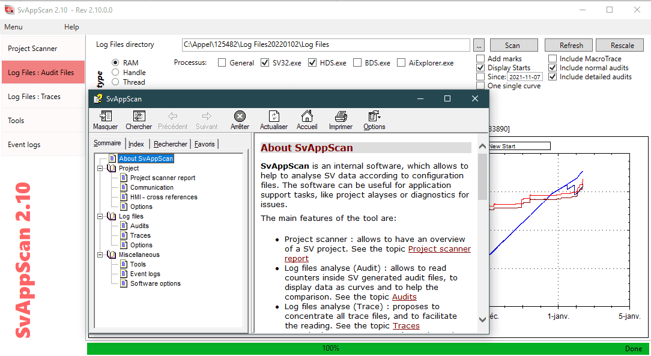Click the Miscellaneous book icon
The height and width of the screenshot is (356, 651).
(111, 255)
